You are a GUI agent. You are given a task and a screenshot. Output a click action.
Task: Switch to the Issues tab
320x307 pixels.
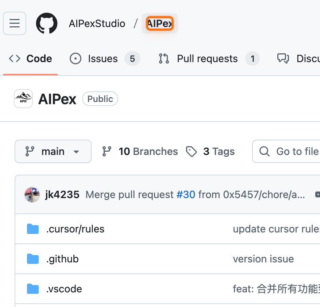(103, 58)
